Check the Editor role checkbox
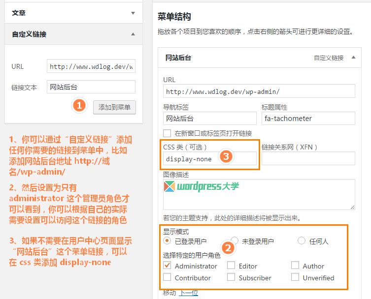 pyautogui.click(x=231, y=266)
